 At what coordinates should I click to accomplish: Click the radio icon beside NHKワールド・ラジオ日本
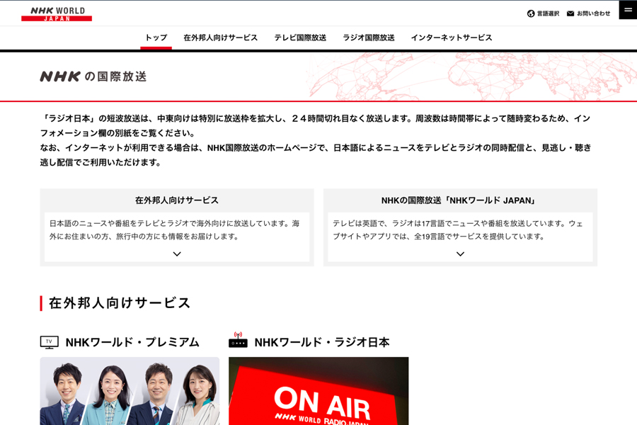[x=238, y=341]
